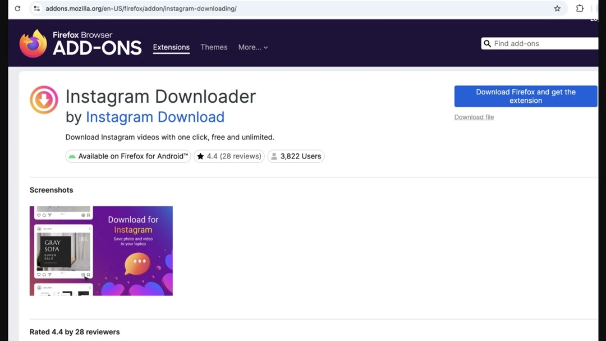Open the browser extensions puzzle icon
Viewport: 606px width, 341px height.
tap(580, 8)
